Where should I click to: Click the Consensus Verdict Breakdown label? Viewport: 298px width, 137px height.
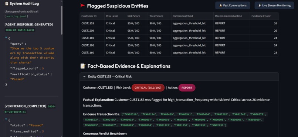click(x=105, y=134)
